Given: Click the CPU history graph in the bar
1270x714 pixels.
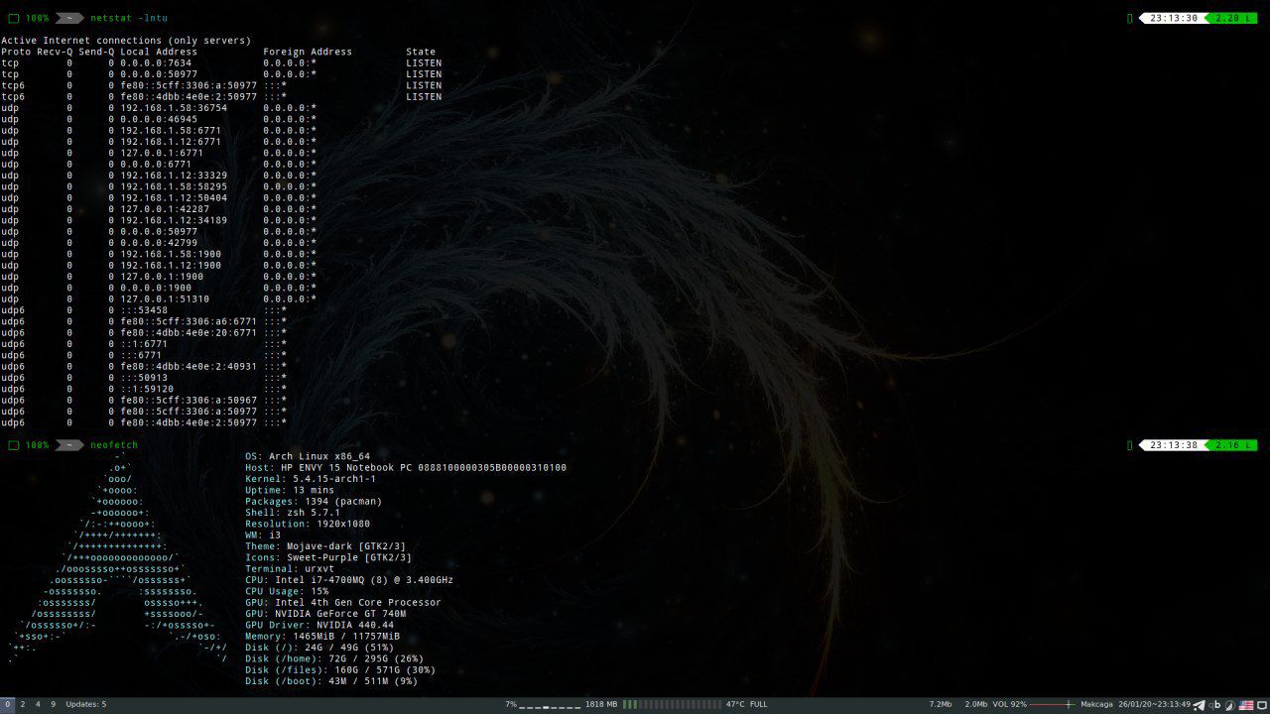Looking at the screenshot, I should (550, 705).
